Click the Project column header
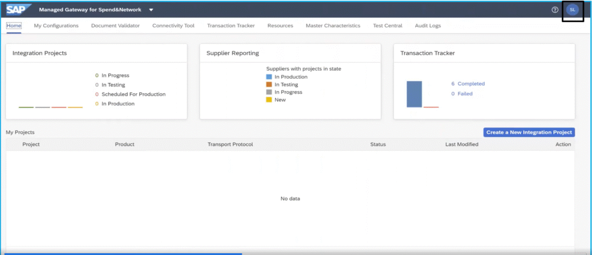Image resolution: width=592 pixels, height=255 pixels. click(x=31, y=145)
